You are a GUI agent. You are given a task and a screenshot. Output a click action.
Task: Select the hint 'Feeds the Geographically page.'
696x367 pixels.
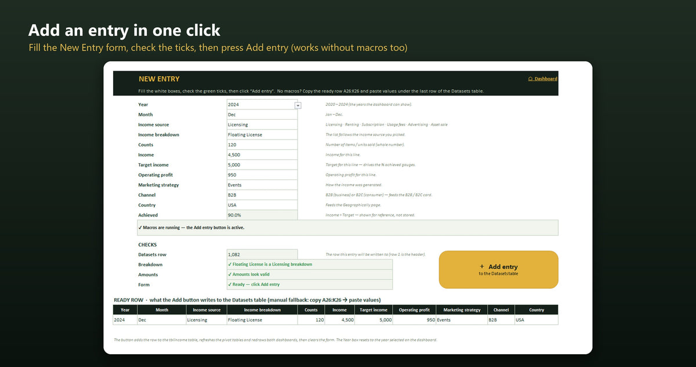(353, 205)
